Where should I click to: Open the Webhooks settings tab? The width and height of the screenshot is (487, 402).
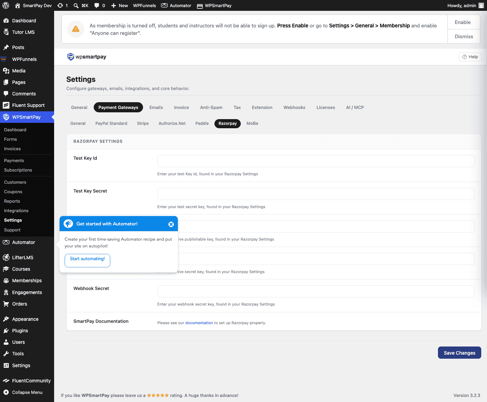[295, 107]
